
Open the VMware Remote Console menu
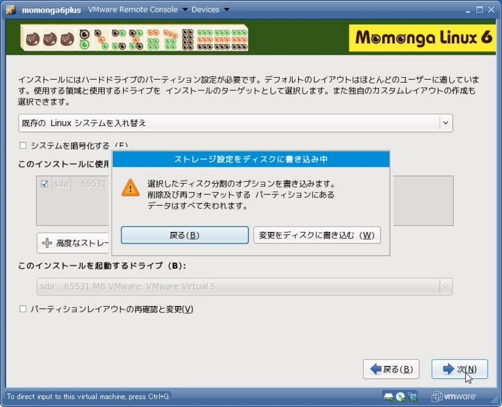137,9
